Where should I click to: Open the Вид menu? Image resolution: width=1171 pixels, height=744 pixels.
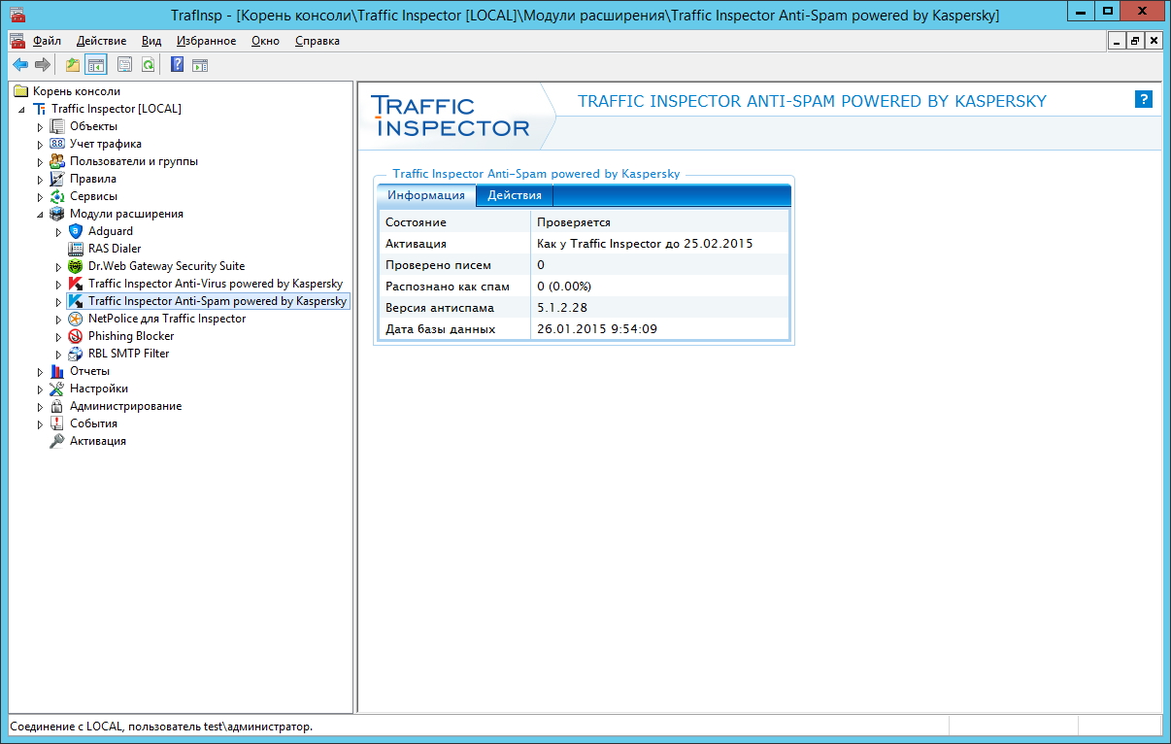(151, 41)
